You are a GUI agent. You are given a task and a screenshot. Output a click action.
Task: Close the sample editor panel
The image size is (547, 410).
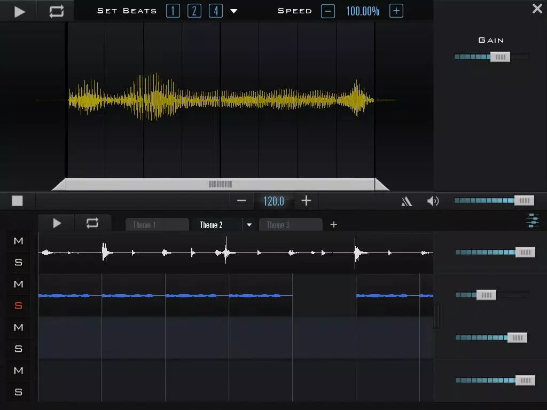point(537,9)
